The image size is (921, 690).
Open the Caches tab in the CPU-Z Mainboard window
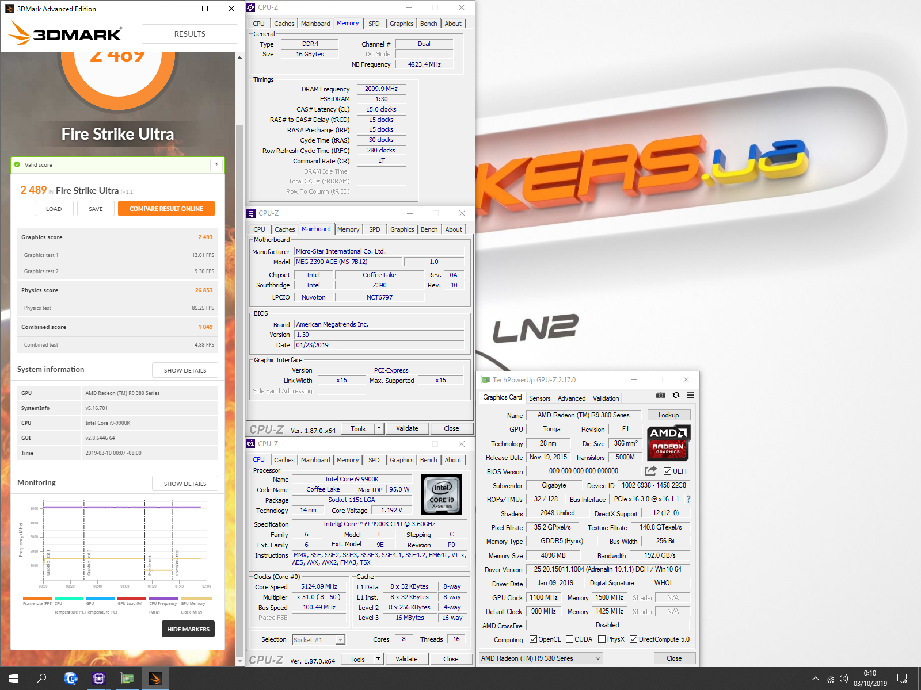(284, 229)
